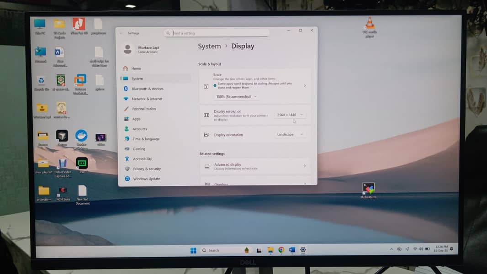Click the System breadcrumb link
The width and height of the screenshot is (487, 274).
click(x=209, y=46)
